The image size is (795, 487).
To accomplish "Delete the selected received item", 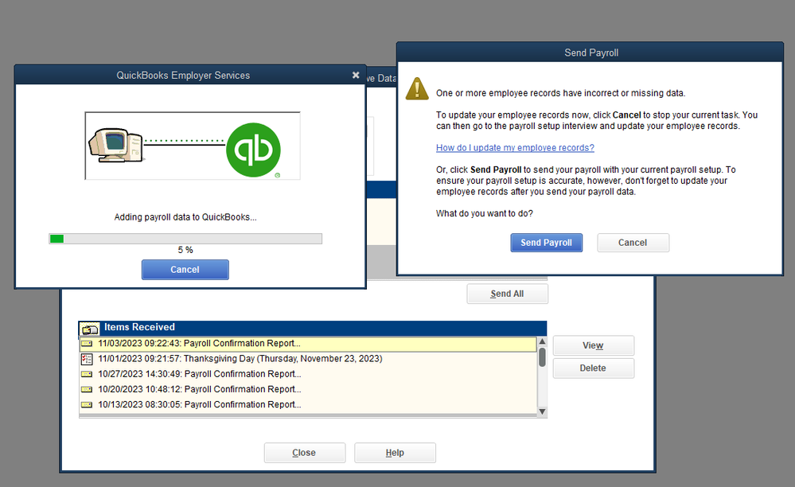I will pos(593,368).
